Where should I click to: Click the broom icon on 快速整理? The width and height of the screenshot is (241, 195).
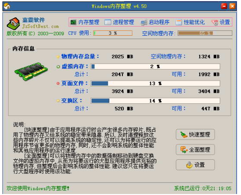click(184, 135)
